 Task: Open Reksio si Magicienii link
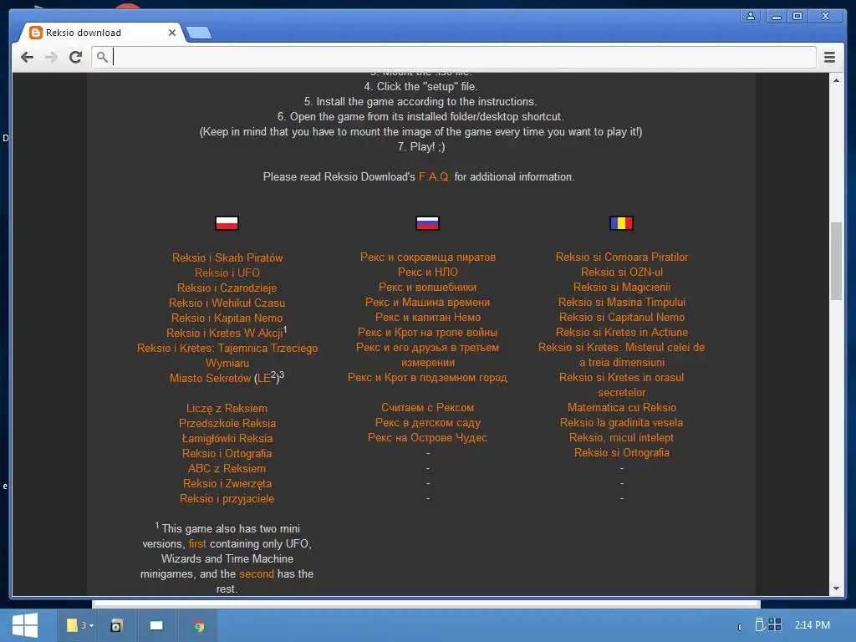(x=622, y=288)
